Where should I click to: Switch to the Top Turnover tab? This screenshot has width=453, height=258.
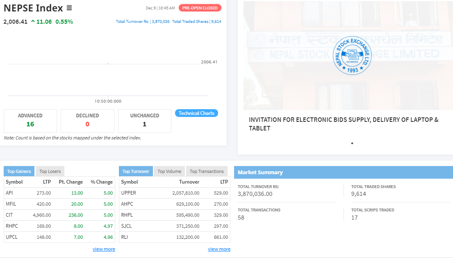(136, 171)
